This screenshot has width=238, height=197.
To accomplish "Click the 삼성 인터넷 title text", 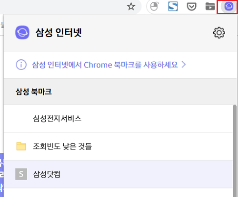I will pos(59,33).
